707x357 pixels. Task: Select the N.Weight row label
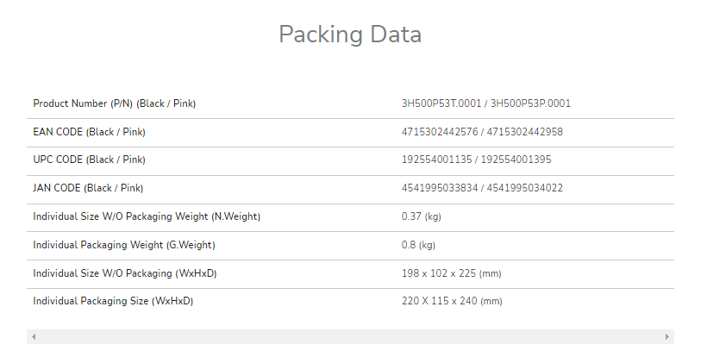[x=147, y=216]
